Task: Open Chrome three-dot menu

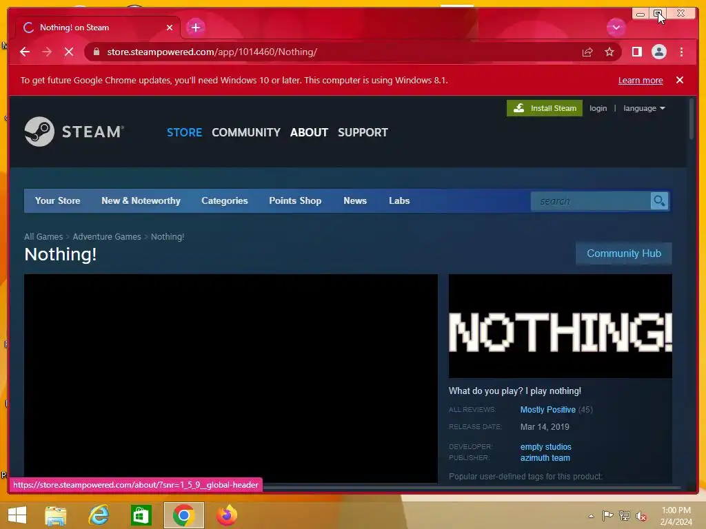Action: (x=681, y=52)
